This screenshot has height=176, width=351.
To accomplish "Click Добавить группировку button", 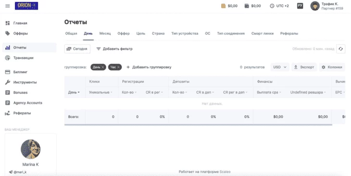I will tap(149, 67).
